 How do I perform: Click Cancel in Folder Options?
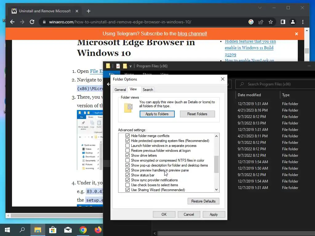pos(189,214)
